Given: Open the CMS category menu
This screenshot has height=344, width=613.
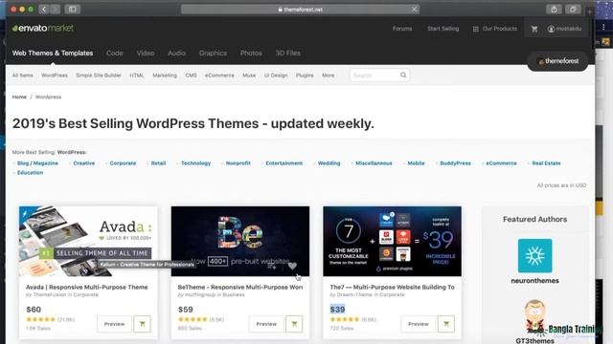Looking at the screenshot, I should click(191, 75).
